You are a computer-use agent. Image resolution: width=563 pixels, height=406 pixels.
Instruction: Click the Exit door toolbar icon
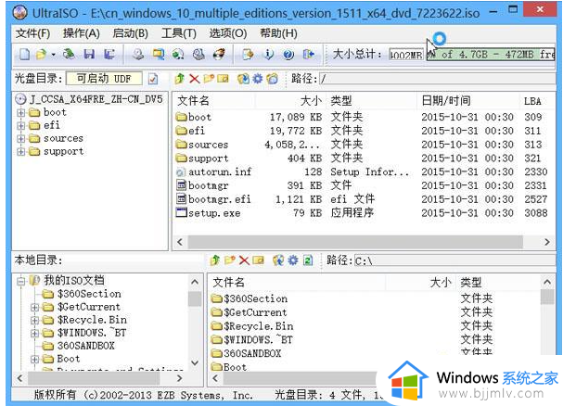[309, 55]
